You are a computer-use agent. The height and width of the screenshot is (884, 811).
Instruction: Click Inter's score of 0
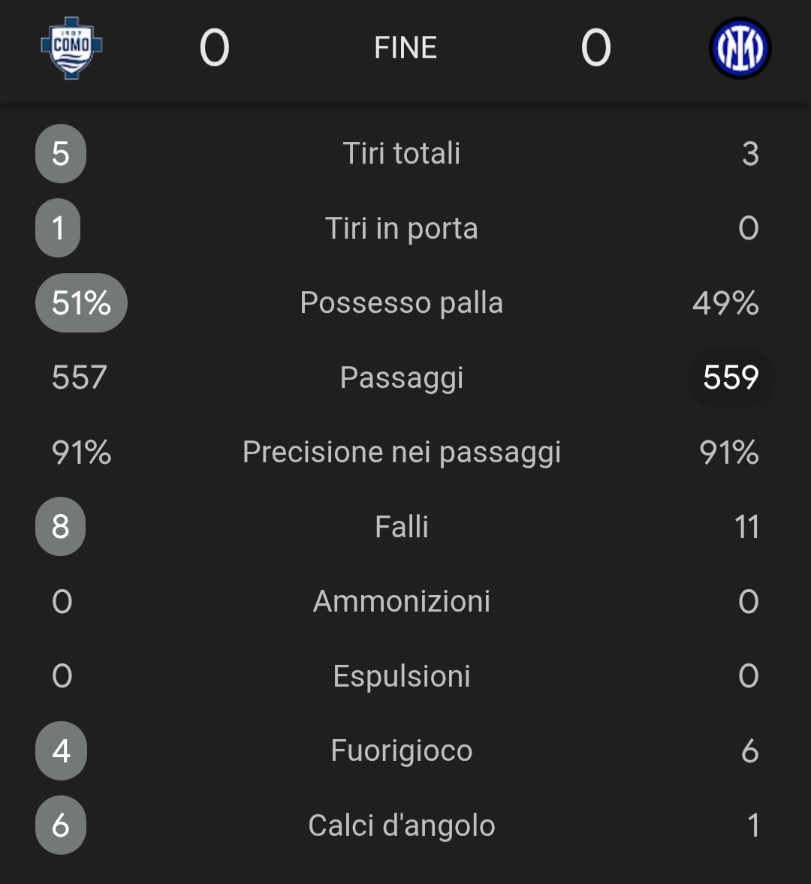(595, 48)
